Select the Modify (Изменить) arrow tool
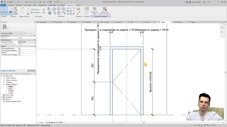 4,11
